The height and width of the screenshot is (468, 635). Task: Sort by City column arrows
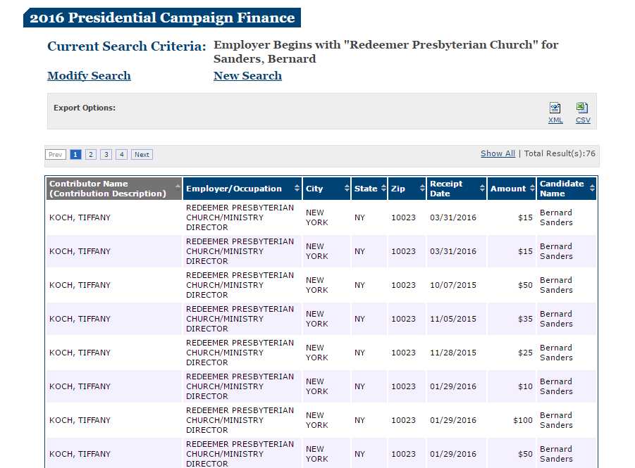pyautogui.click(x=347, y=188)
